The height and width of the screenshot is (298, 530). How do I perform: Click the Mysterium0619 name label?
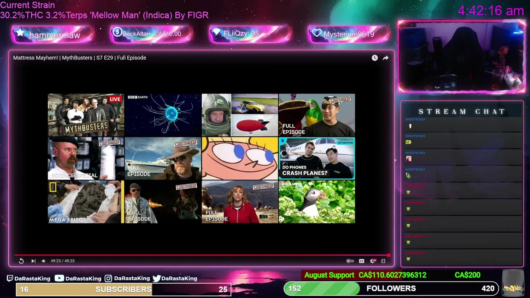[349, 34]
